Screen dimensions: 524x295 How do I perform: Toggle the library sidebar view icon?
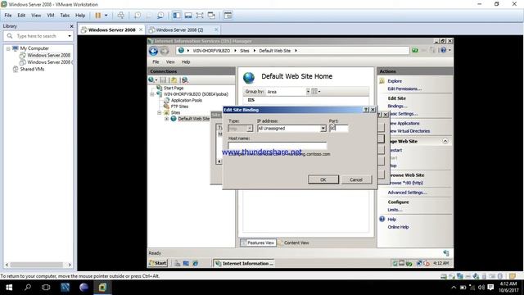pos(177,16)
